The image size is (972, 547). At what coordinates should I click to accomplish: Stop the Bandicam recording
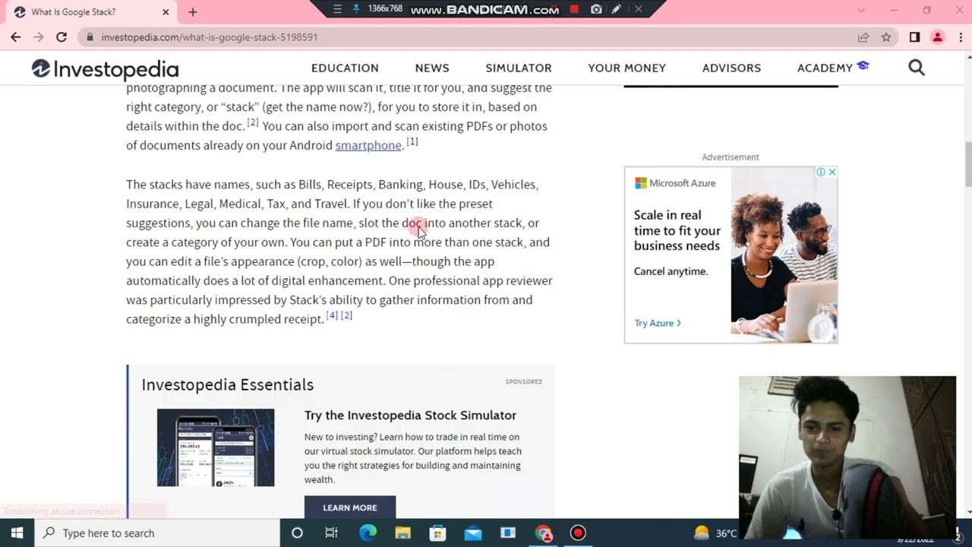point(574,9)
